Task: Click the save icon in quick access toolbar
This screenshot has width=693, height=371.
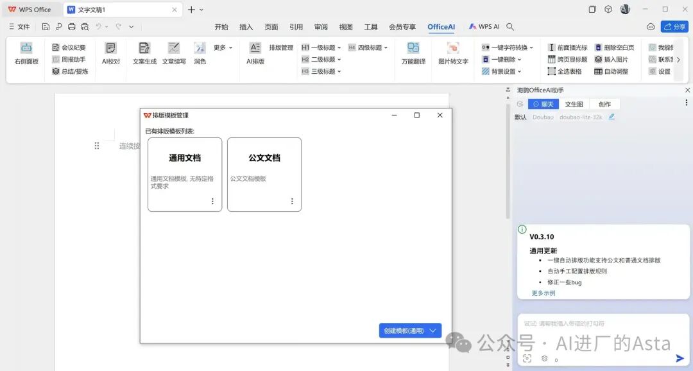Action: coord(46,26)
